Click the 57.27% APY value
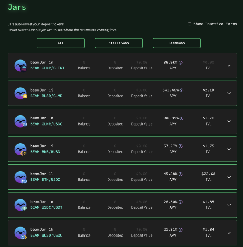This screenshot has width=243, height=247. point(170,146)
